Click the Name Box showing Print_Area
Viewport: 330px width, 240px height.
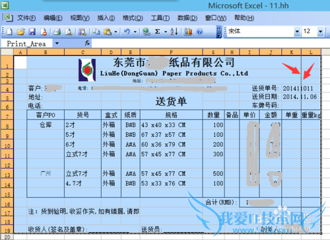tap(27, 44)
